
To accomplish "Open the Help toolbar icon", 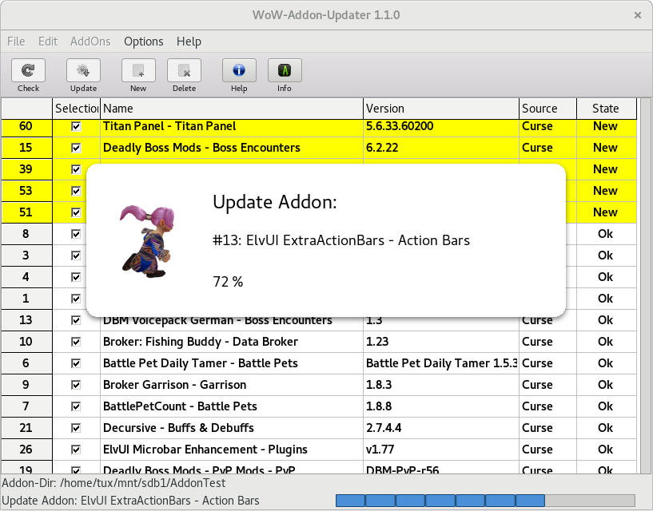I will pyautogui.click(x=239, y=71).
